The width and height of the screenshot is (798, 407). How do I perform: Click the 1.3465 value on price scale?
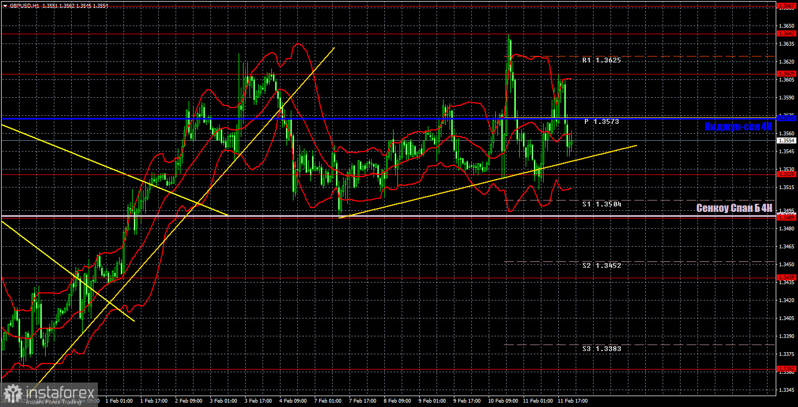click(787, 247)
